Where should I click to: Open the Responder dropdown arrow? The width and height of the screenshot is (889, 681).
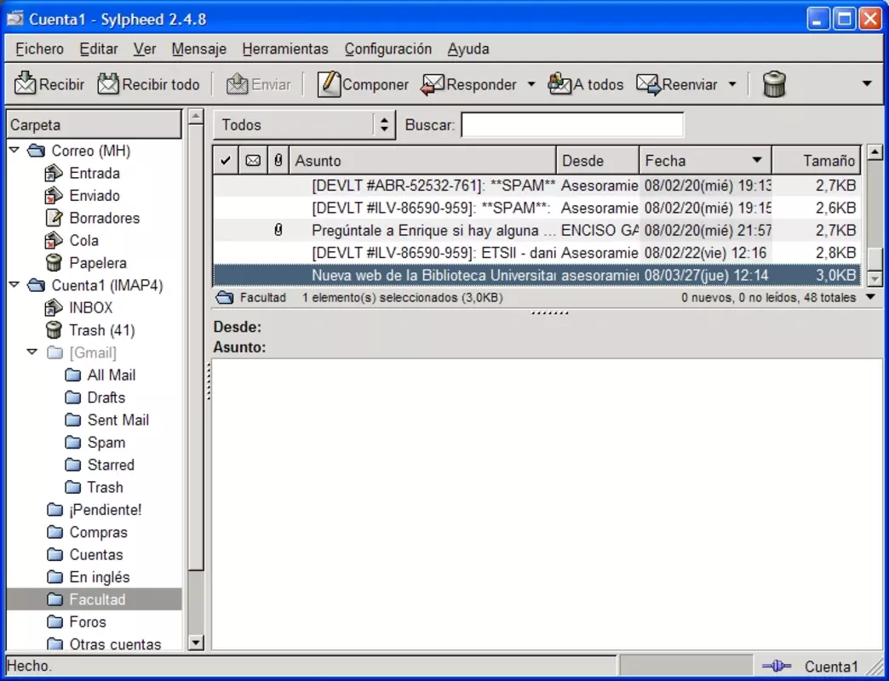(531, 84)
